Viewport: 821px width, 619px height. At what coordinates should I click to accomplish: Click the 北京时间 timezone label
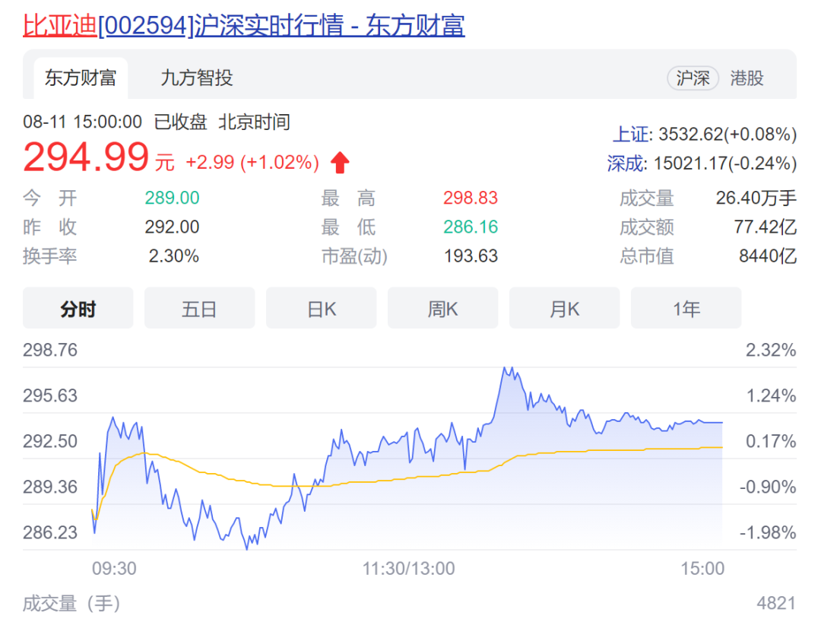click(x=254, y=122)
